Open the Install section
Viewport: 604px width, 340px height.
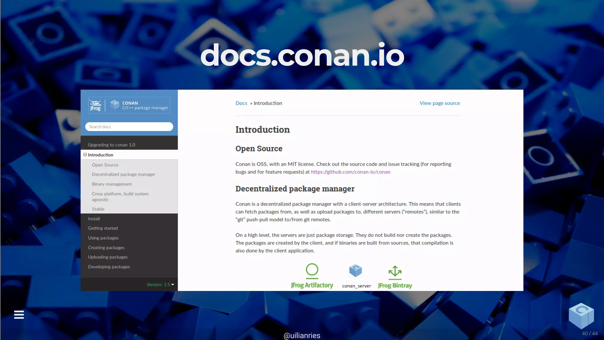point(94,219)
